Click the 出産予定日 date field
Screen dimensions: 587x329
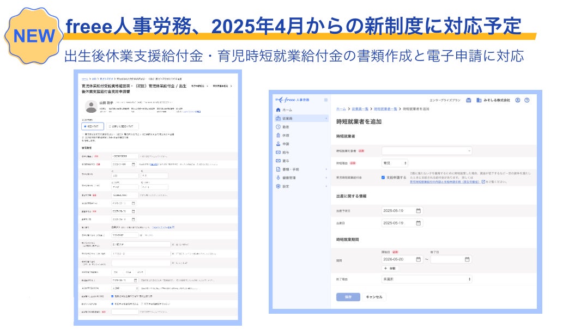click(x=402, y=211)
